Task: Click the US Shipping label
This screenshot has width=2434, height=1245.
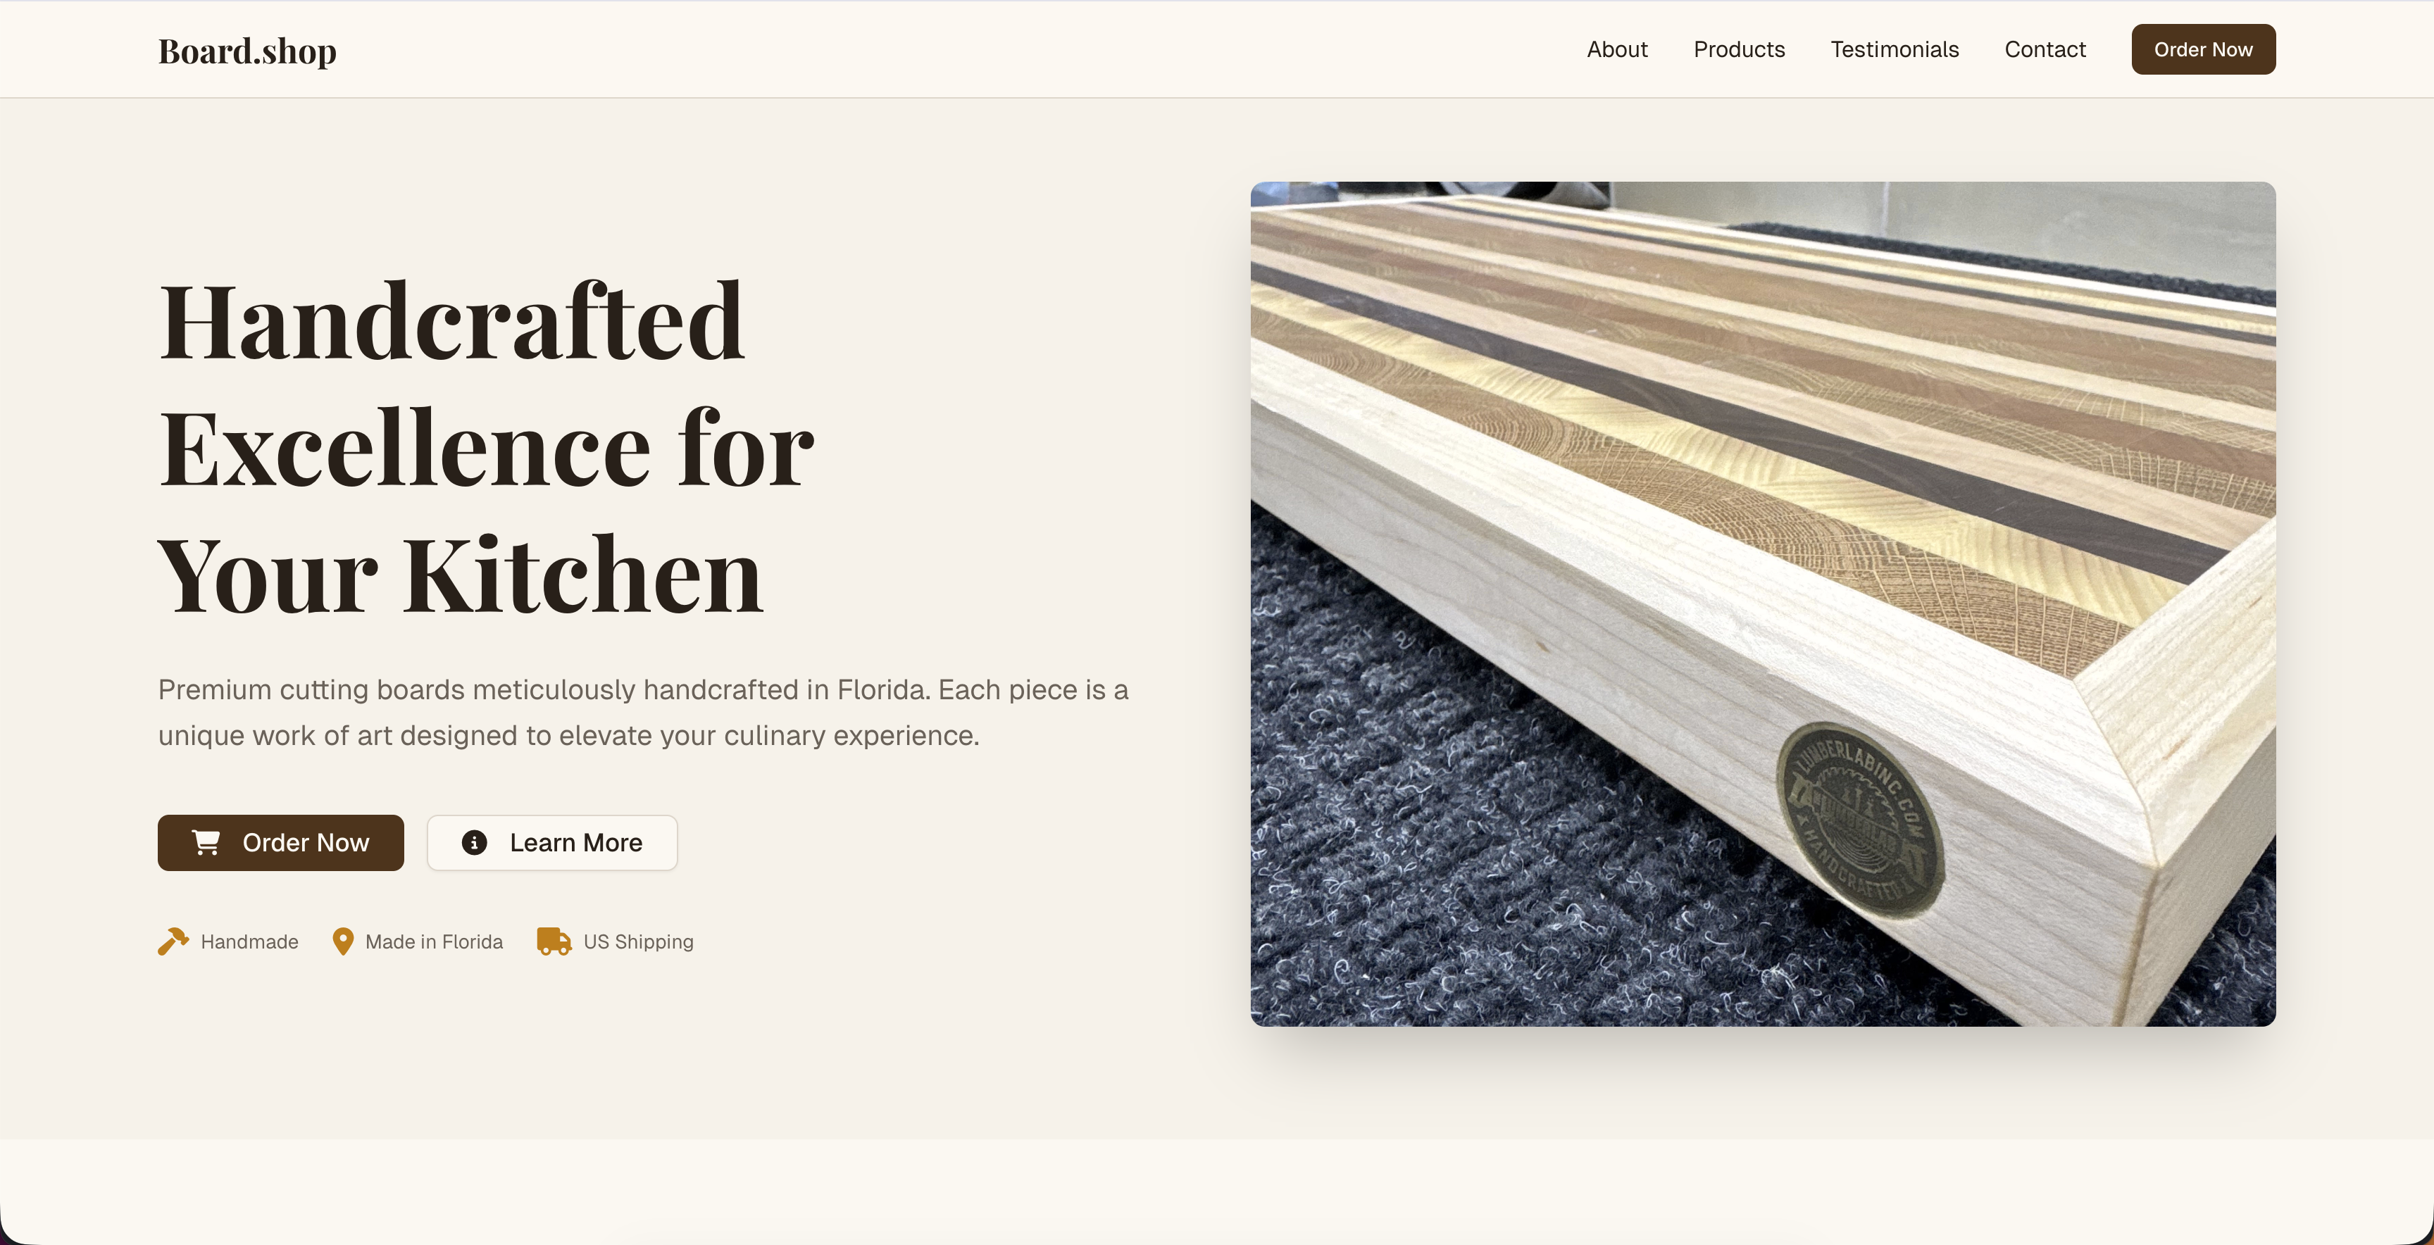Action: click(x=638, y=941)
